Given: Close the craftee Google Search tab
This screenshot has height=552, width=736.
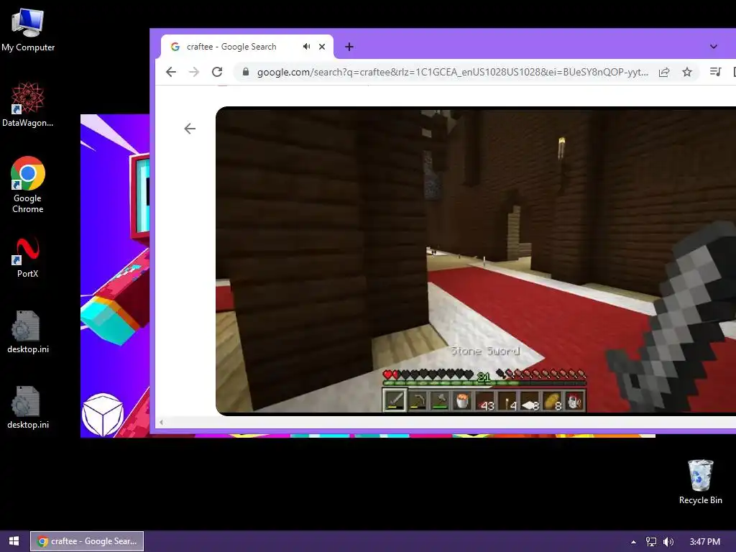Looking at the screenshot, I should pyautogui.click(x=322, y=47).
